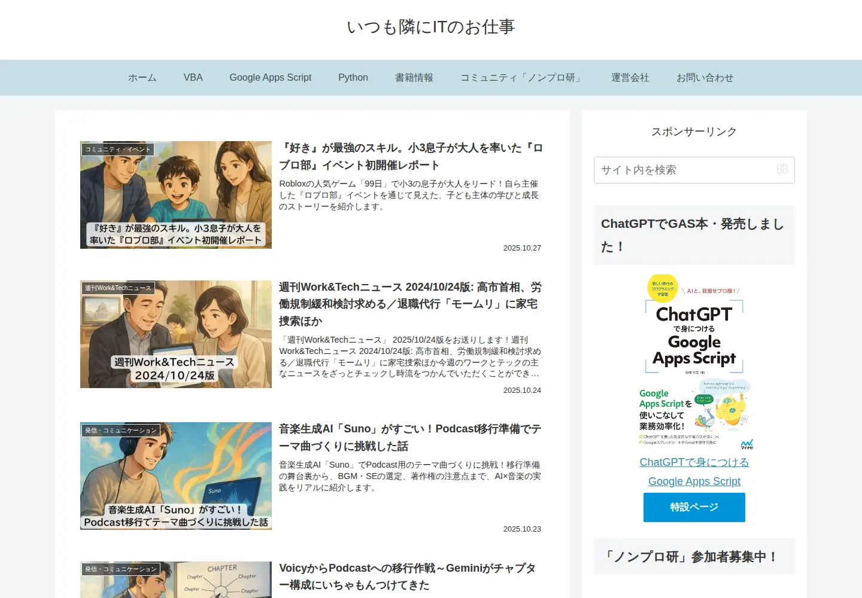Click excerpt beginning 音楽生成AI「Suno」でPodcast用
The width and height of the screenshot is (862, 598).
(410, 476)
